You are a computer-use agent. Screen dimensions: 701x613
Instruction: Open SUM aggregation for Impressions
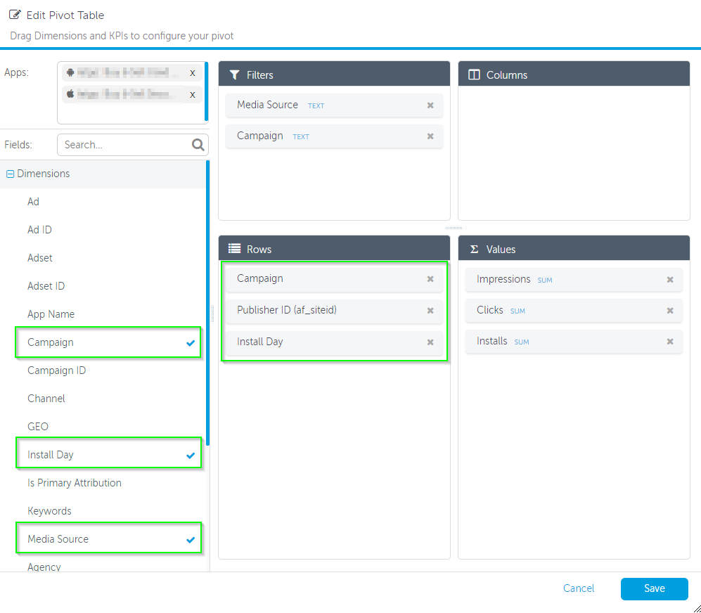tap(544, 280)
